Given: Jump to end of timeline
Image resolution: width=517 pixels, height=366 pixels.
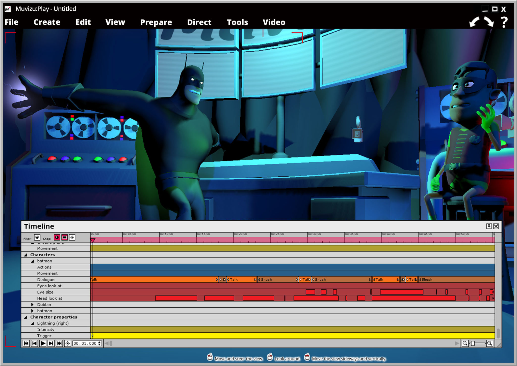Looking at the screenshot, I should (x=59, y=343).
